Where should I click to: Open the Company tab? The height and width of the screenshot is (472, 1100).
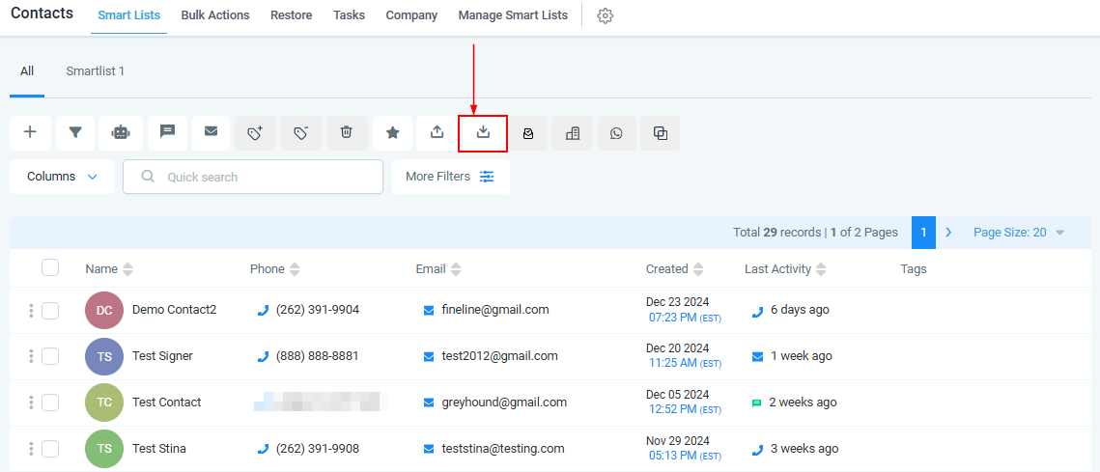[411, 15]
